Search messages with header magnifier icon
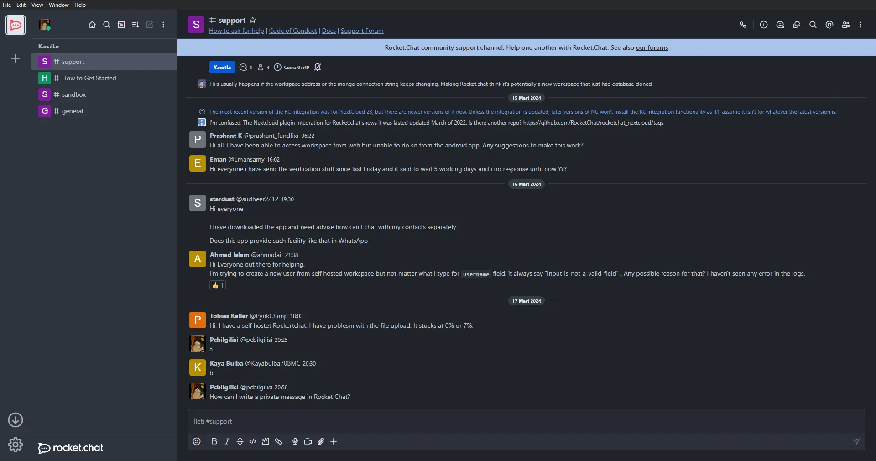 [x=813, y=25]
